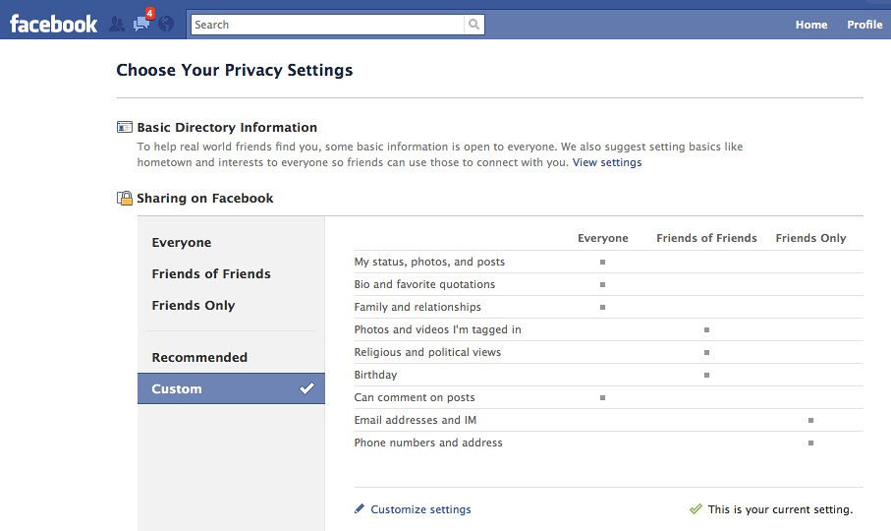The height and width of the screenshot is (531, 891).
Task: Click the Facebook logo
Action: (x=53, y=24)
